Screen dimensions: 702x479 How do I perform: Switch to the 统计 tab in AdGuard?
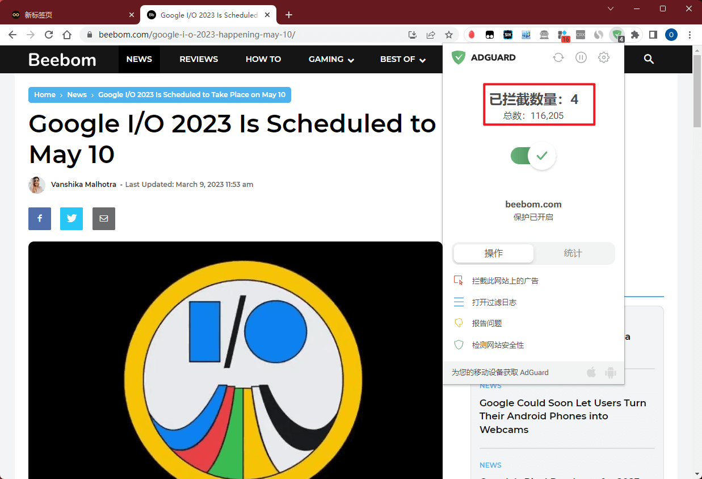pyautogui.click(x=573, y=253)
